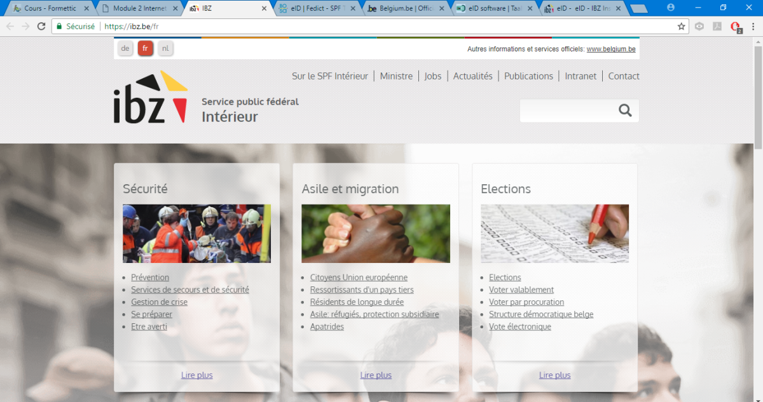
Task: Switch to the Belgium.be browser tab
Action: [407, 8]
